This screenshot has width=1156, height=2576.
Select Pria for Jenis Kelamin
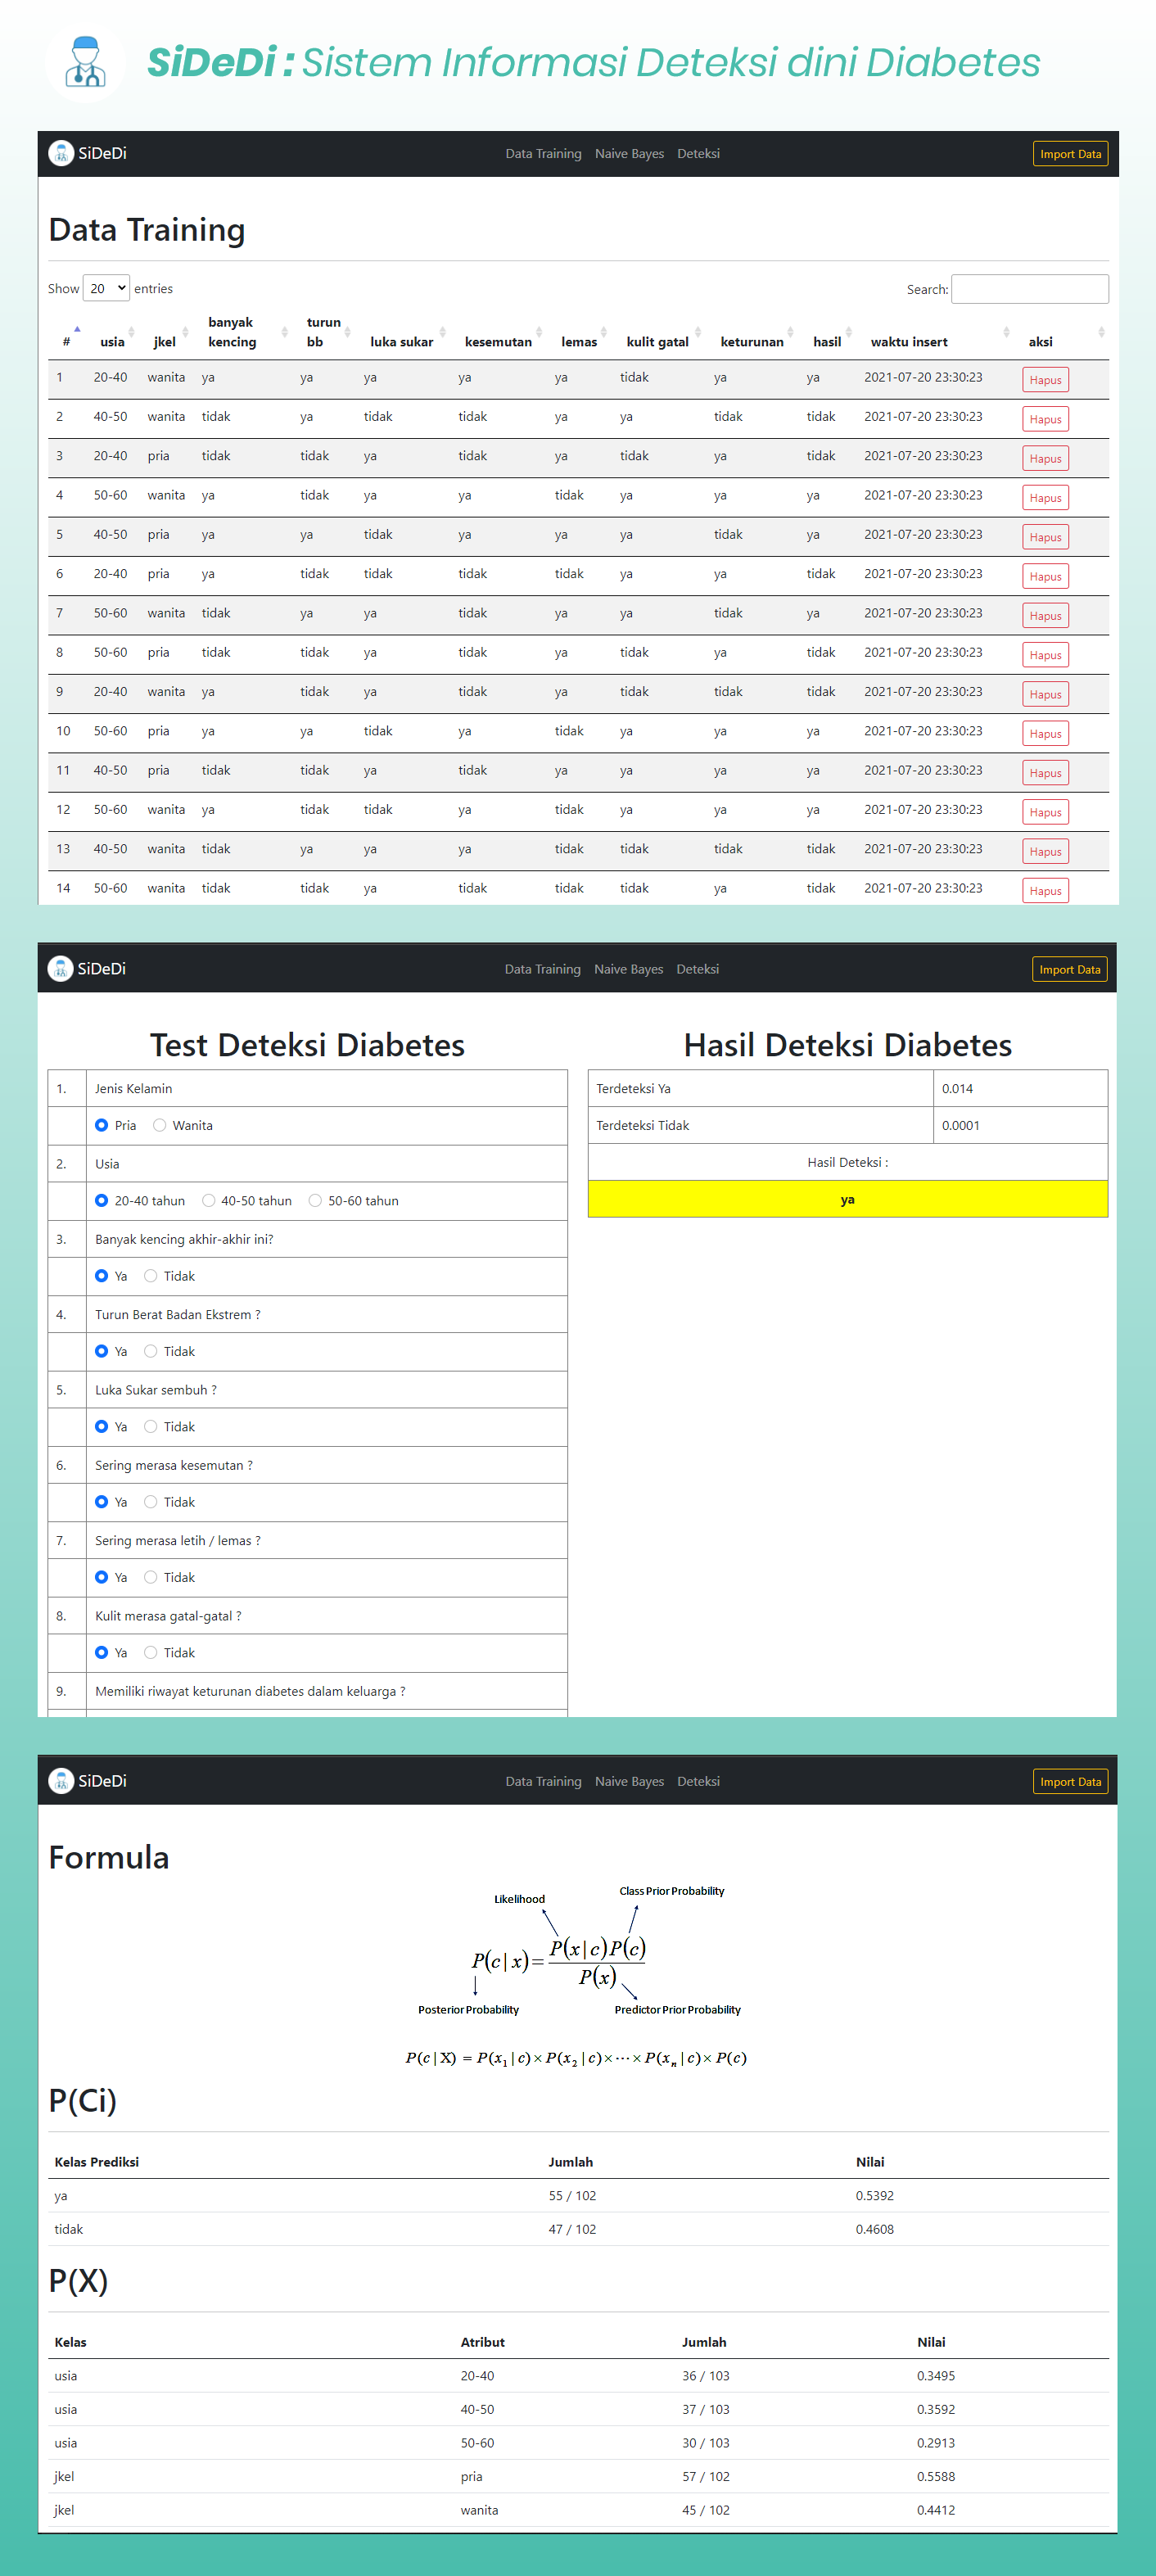point(101,1125)
